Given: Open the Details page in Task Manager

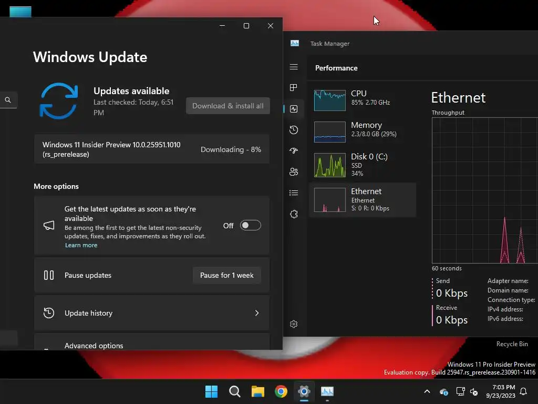Looking at the screenshot, I should click(x=294, y=193).
